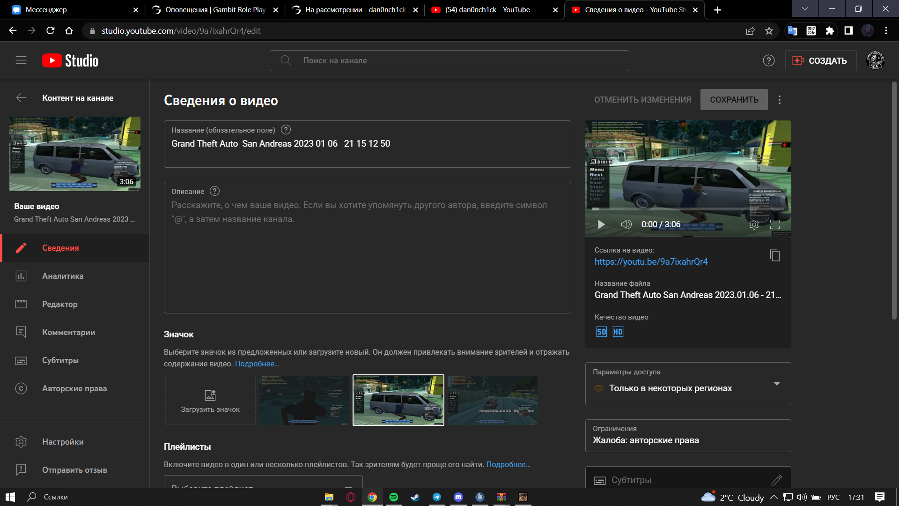Click the video preview progress bar

pos(687,209)
